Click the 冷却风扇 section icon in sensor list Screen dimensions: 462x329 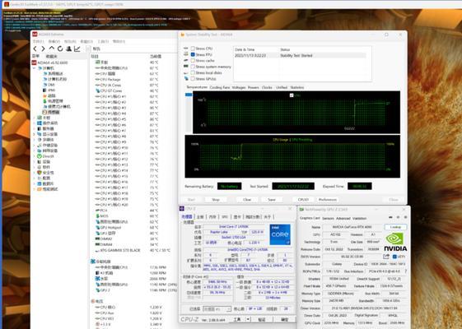coord(93,262)
